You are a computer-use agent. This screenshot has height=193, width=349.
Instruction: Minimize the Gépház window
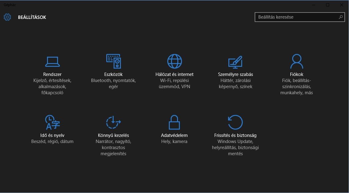point(314,5)
